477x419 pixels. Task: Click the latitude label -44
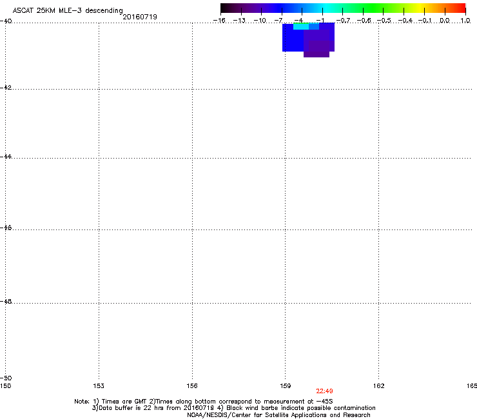tap(6, 157)
